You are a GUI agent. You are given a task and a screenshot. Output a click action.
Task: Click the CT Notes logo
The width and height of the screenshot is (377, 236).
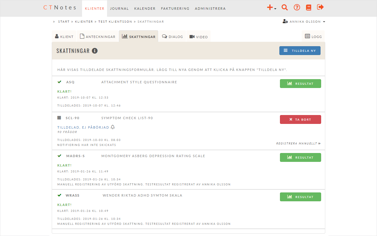pos(60,8)
